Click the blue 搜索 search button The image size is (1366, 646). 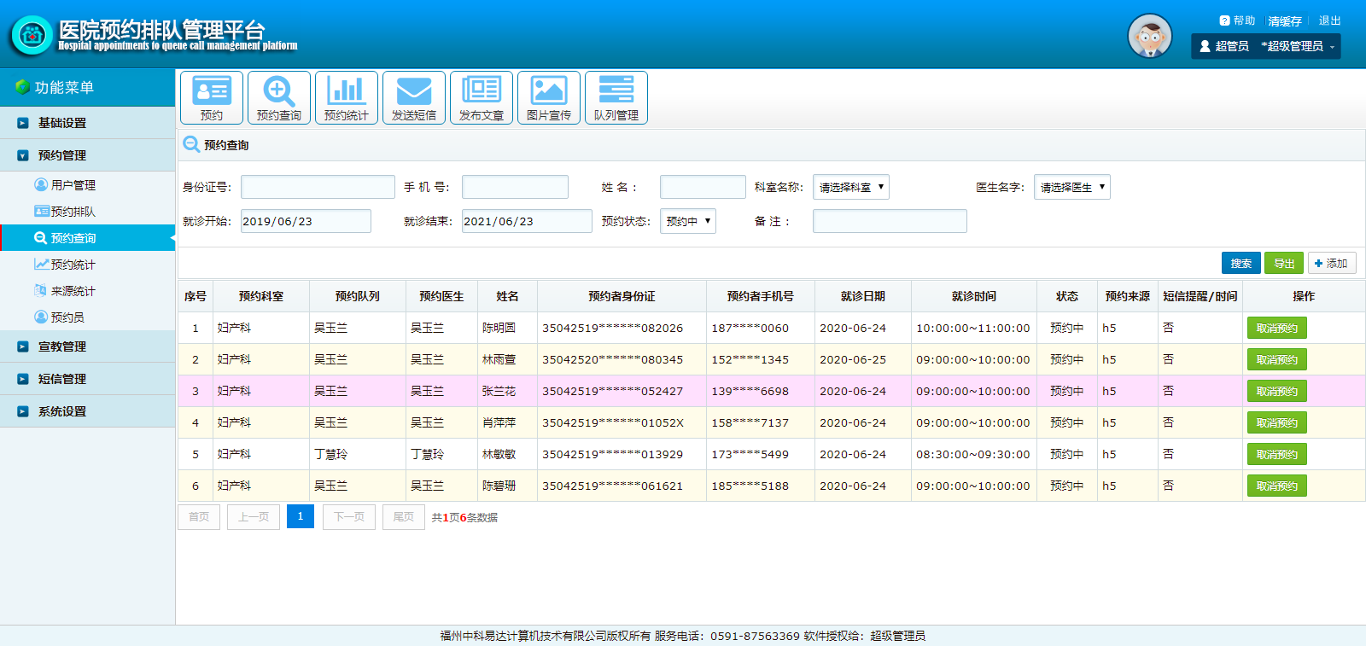[1240, 264]
